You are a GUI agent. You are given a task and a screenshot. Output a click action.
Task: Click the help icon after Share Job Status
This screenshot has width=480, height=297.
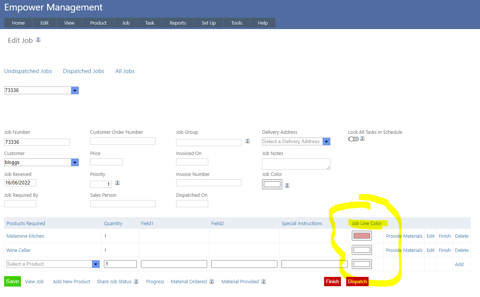[136, 282]
